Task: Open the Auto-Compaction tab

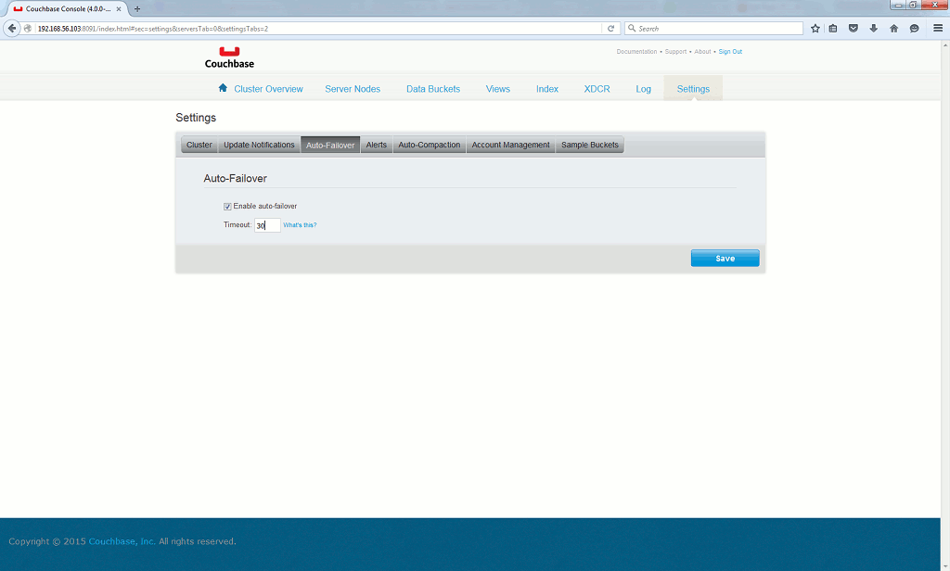Action: pos(429,145)
